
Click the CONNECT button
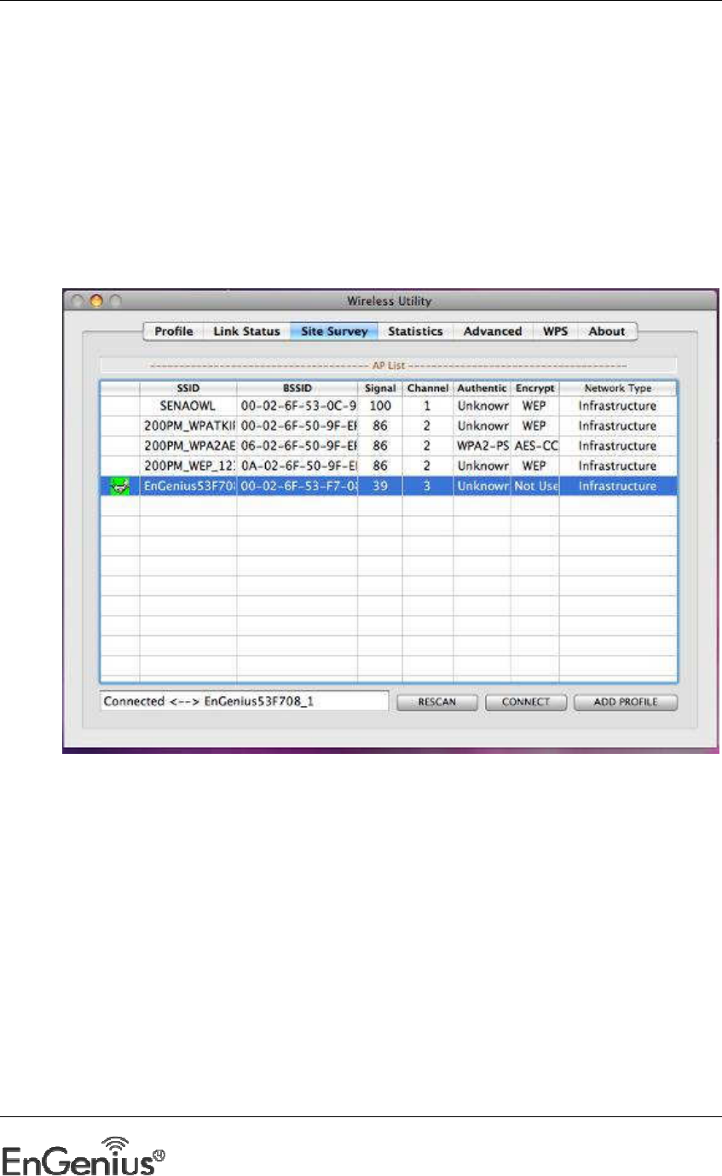[526, 703]
